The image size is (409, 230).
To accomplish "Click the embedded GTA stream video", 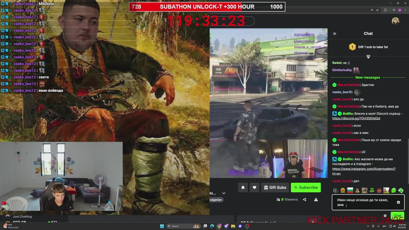I will 268,103.
